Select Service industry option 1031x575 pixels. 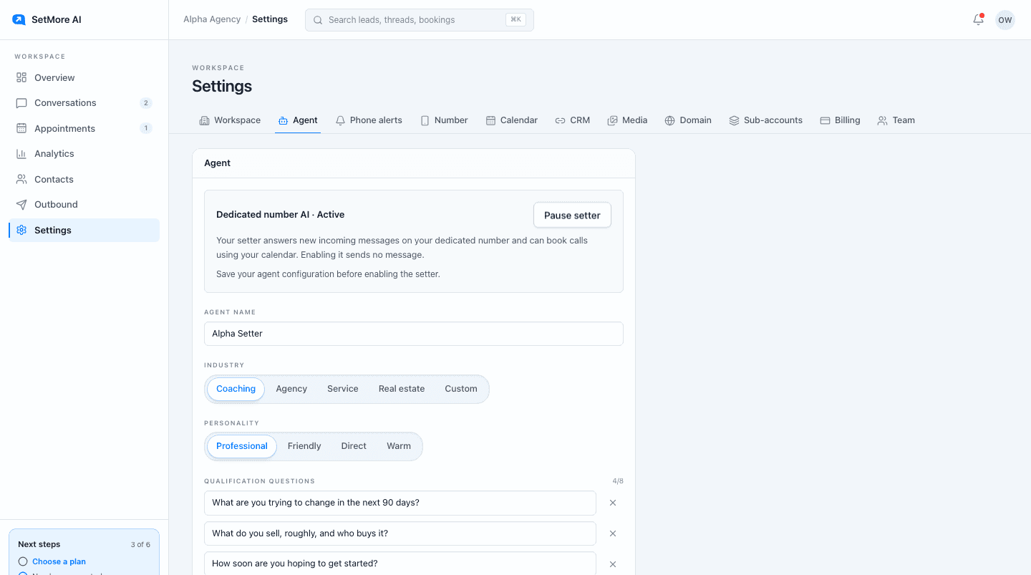342,389
